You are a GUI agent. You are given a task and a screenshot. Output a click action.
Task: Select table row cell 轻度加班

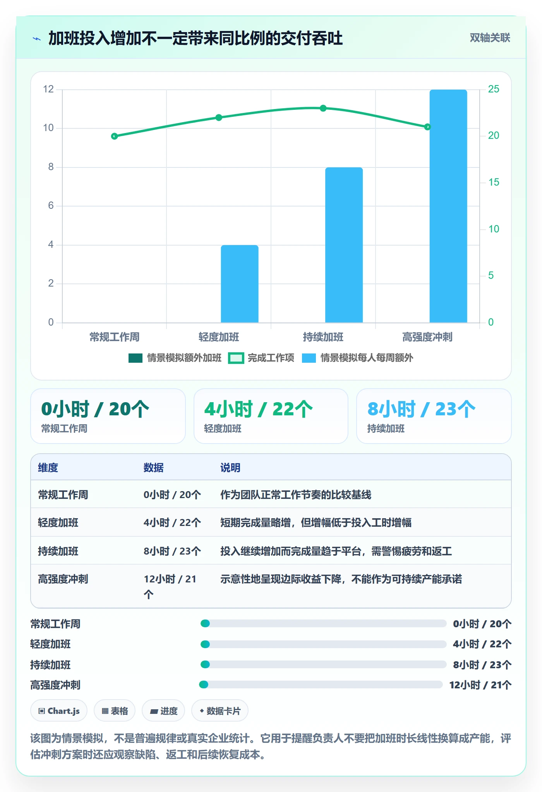(x=58, y=522)
